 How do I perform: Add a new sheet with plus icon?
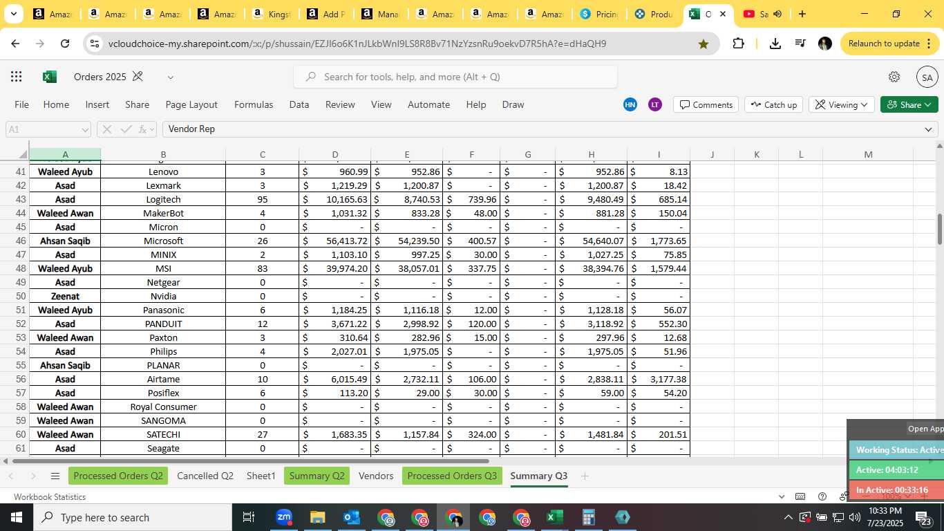[x=585, y=476]
